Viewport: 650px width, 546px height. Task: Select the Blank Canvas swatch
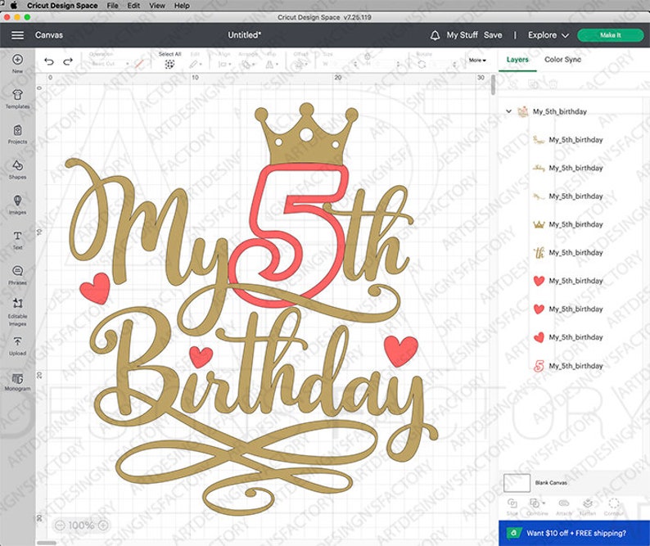[x=517, y=483]
